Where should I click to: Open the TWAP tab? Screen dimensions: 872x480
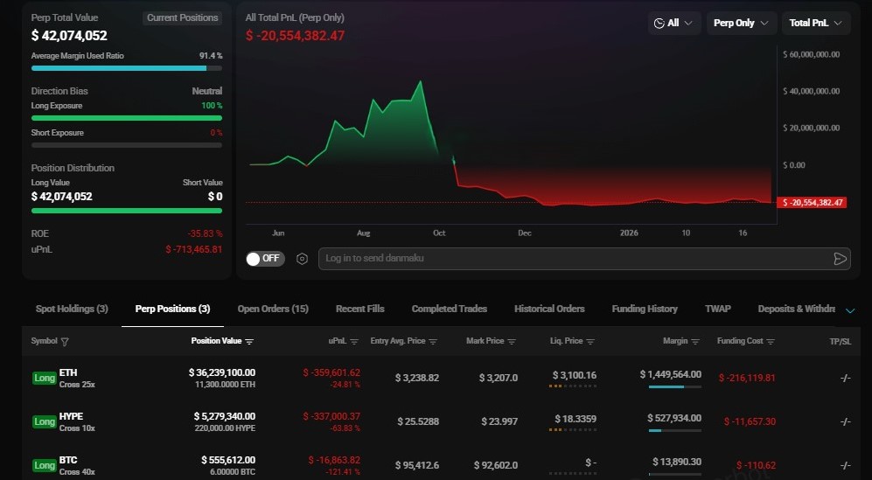718,309
